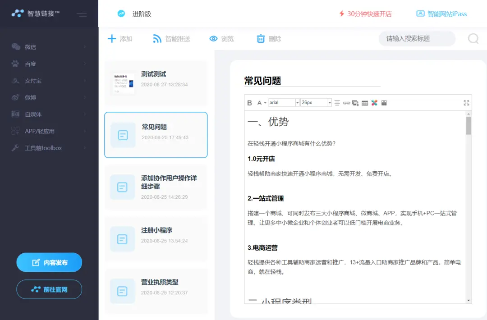Click the insert image icon
Image resolution: width=487 pixels, height=320 pixels.
(x=355, y=103)
